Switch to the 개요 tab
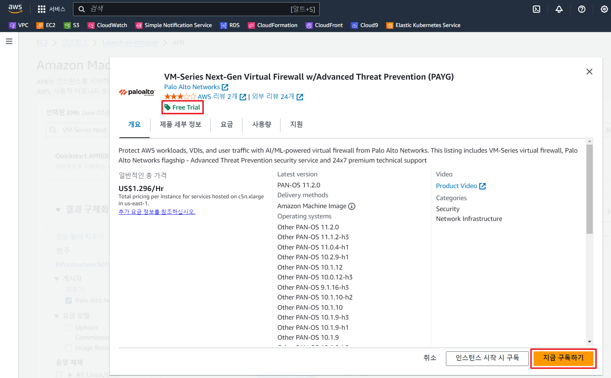The width and height of the screenshot is (611, 378). pos(134,125)
